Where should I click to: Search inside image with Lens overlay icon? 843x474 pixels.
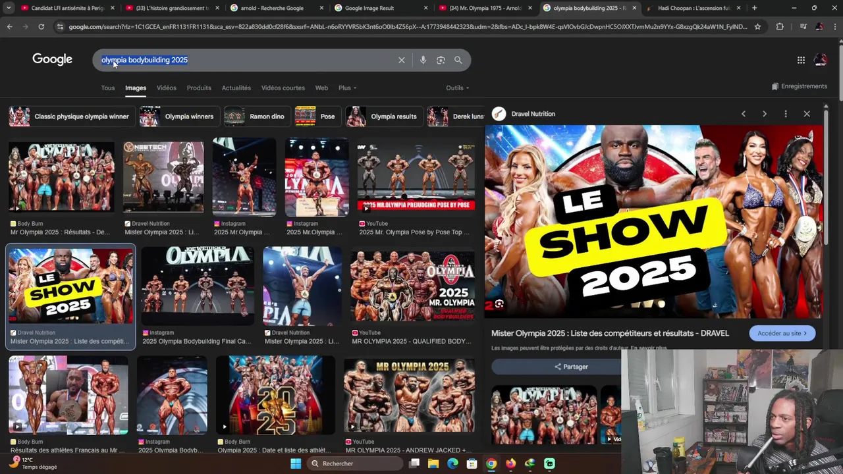pos(499,304)
